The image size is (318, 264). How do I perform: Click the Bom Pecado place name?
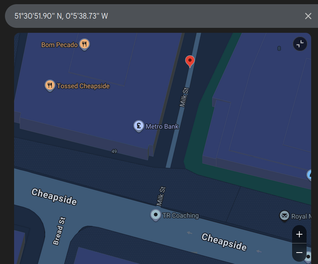coord(59,45)
